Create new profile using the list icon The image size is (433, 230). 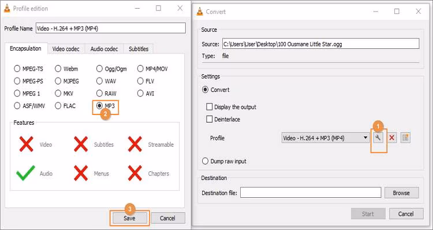coord(405,137)
